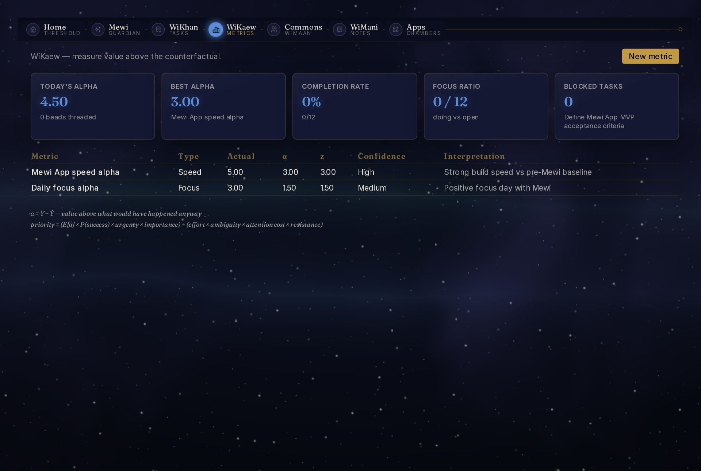This screenshot has height=471, width=701.
Task: Open the Apps Chambers grid icon
Action: point(396,30)
